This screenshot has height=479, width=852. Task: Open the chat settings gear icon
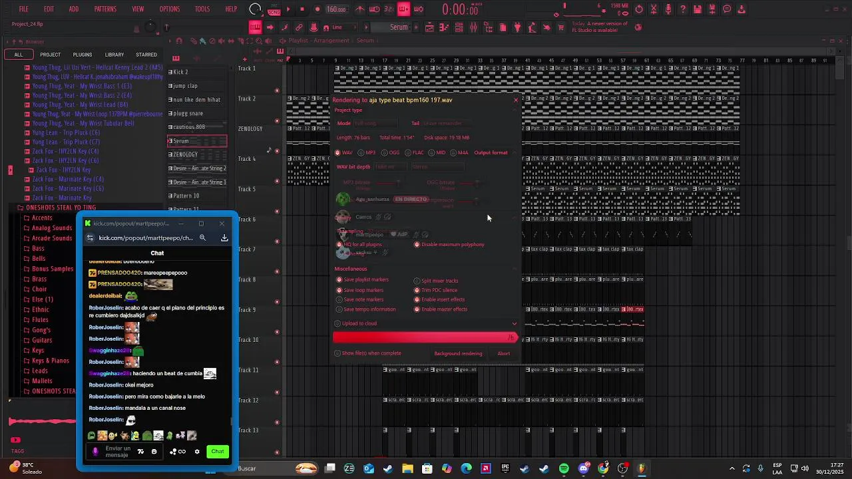coord(197,452)
